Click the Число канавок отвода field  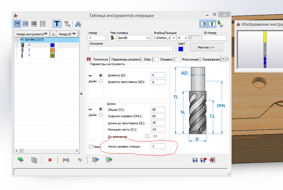click(x=158, y=146)
